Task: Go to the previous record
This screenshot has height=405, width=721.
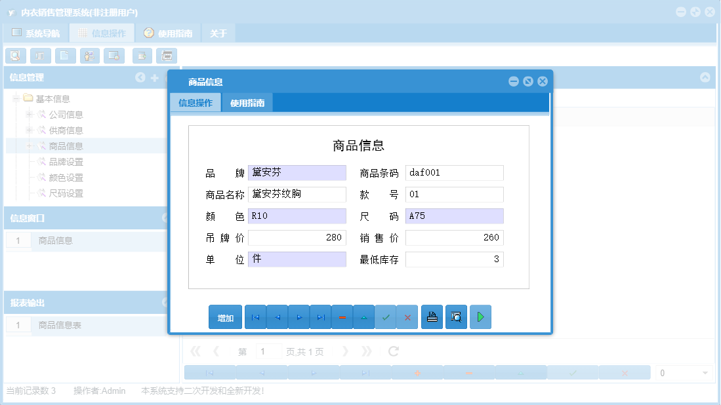Action: coord(277,317)
